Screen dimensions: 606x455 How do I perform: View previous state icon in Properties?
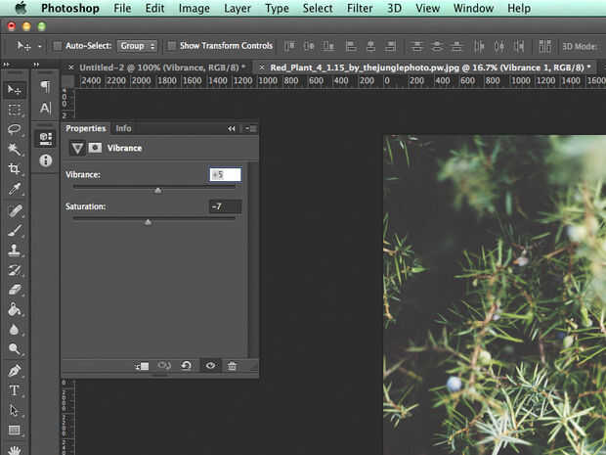[164, 365]
